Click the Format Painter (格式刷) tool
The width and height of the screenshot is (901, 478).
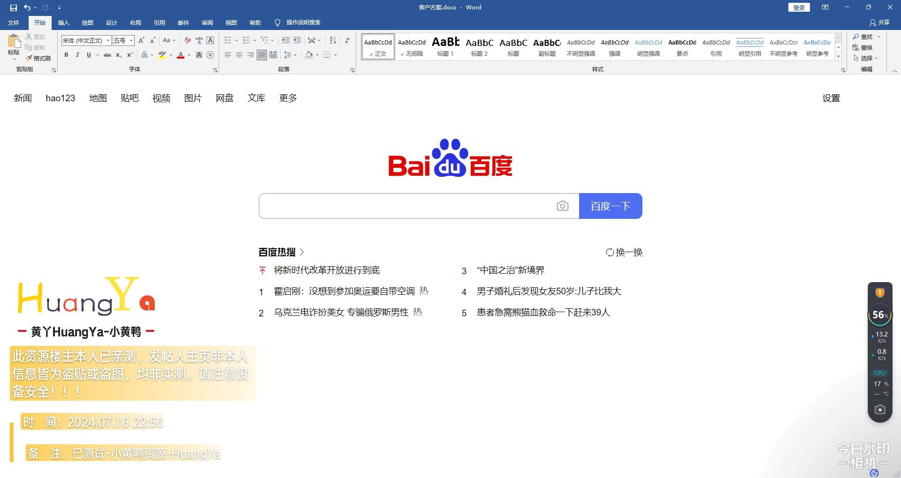[x=38, y=58]
